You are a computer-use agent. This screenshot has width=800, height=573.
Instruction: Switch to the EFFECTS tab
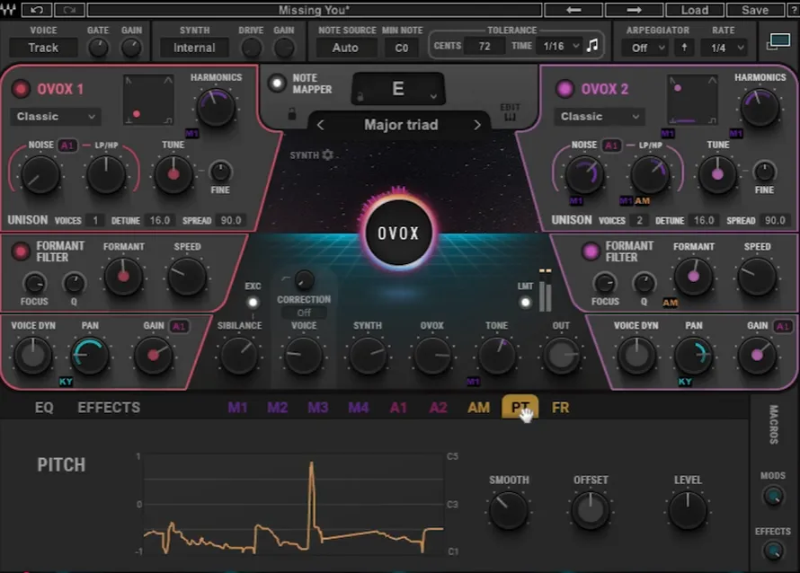pos(109,408)
